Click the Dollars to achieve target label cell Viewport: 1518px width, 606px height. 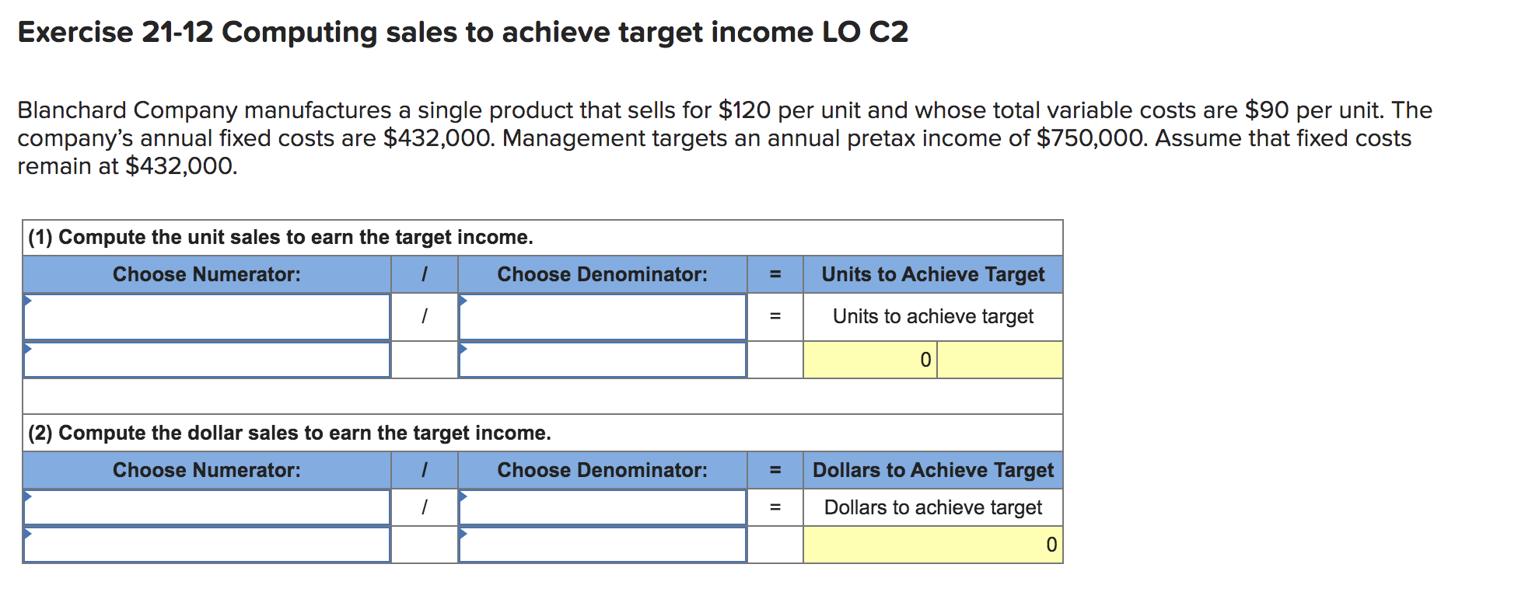932,507
